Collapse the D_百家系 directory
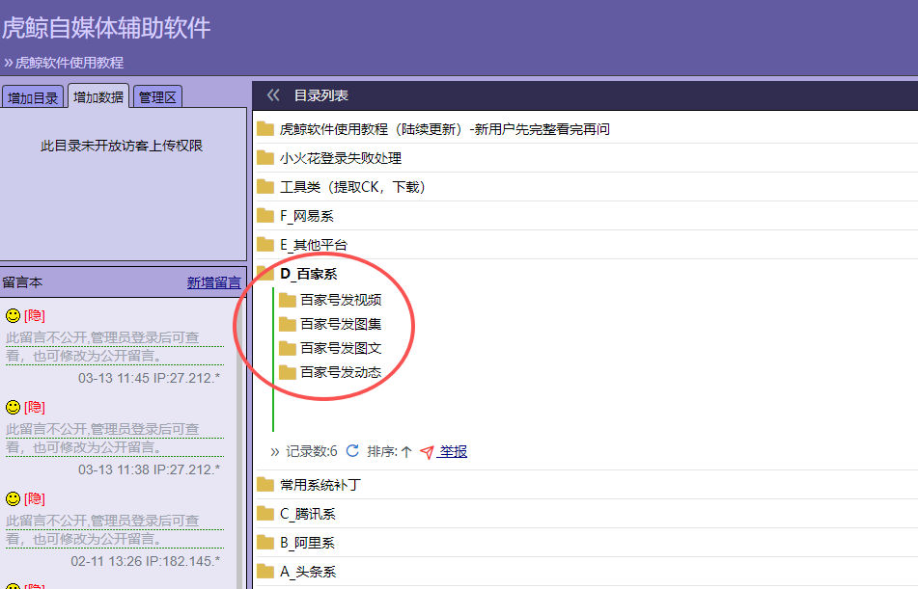This screenshot has height=589, width=918. click(308, 274)
